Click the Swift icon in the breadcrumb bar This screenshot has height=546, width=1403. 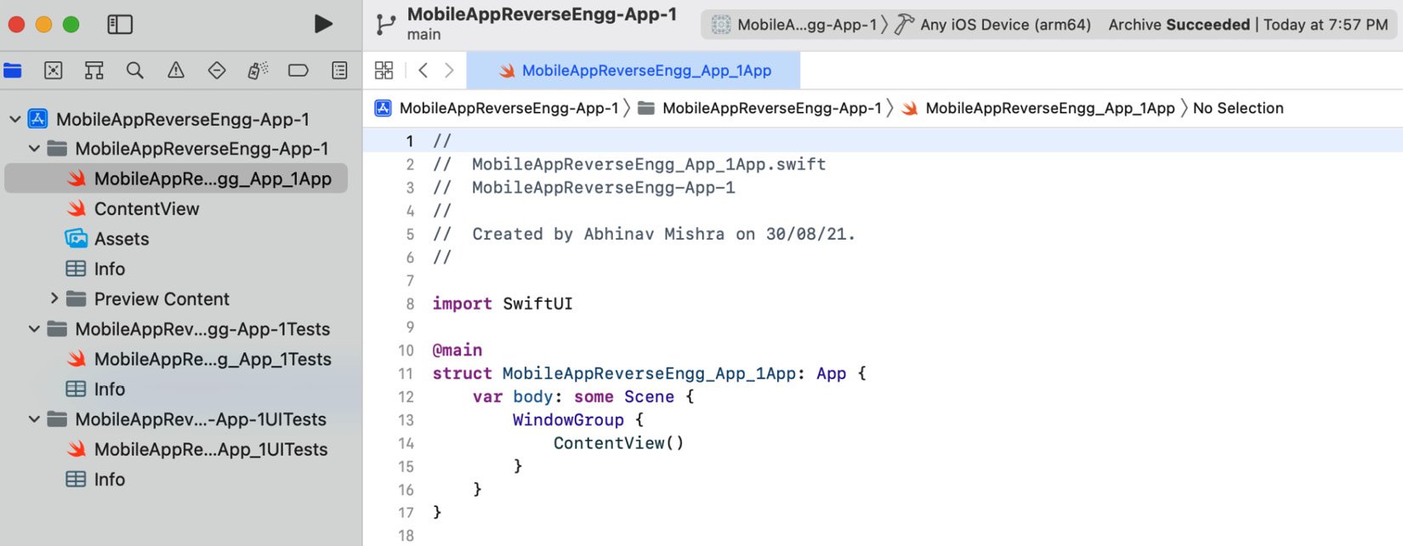(x=910, y=108)
